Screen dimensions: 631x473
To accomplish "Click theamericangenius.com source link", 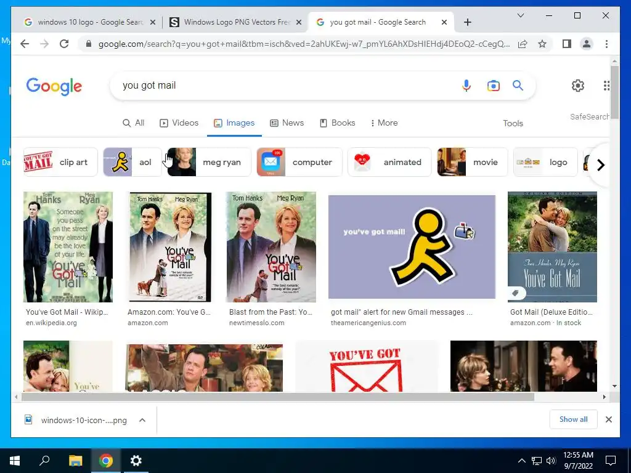I will [x=368, y=323].
